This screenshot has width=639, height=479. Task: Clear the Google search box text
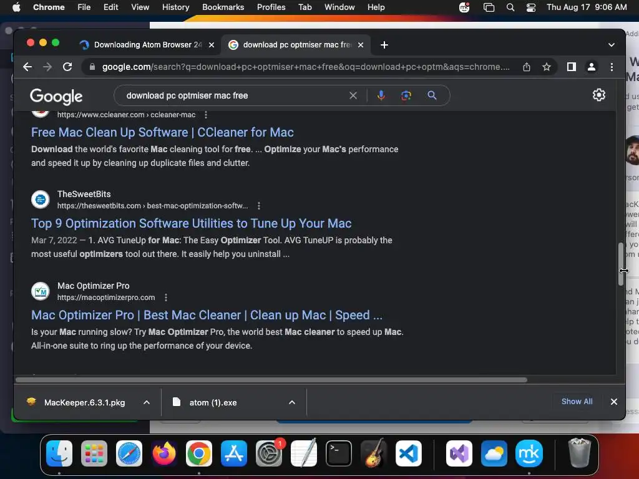click(x=353, y=95)
